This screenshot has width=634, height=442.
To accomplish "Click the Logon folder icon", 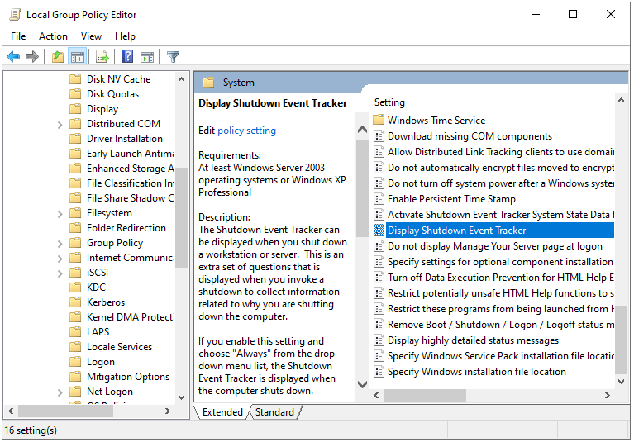I will tap(75, 362).
